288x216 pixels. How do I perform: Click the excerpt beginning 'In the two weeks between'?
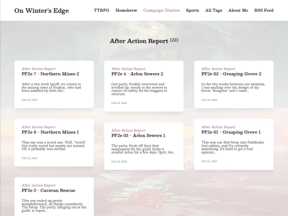tap(233, 87)
